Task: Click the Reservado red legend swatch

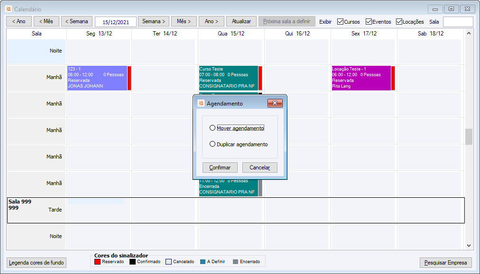Action: click(98, 262)
